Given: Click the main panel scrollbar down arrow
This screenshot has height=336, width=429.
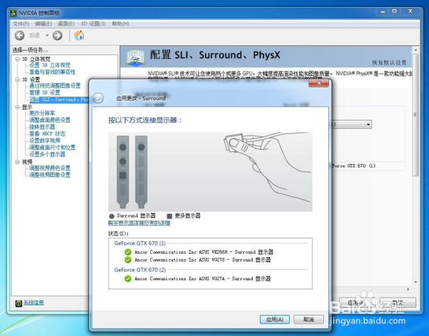Looking at the screenshot, I should click(x=416, y=282).
